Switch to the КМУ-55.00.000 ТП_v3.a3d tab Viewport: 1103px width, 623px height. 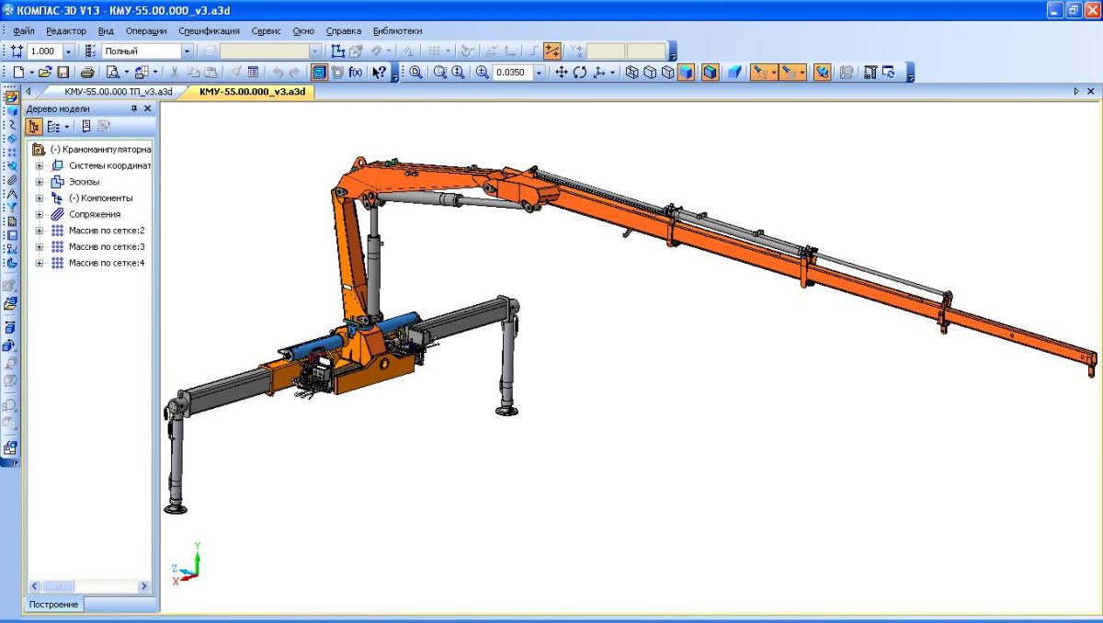(x=118, y=92)
